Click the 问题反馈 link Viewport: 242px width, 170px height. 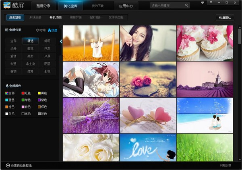coord(225,166)
